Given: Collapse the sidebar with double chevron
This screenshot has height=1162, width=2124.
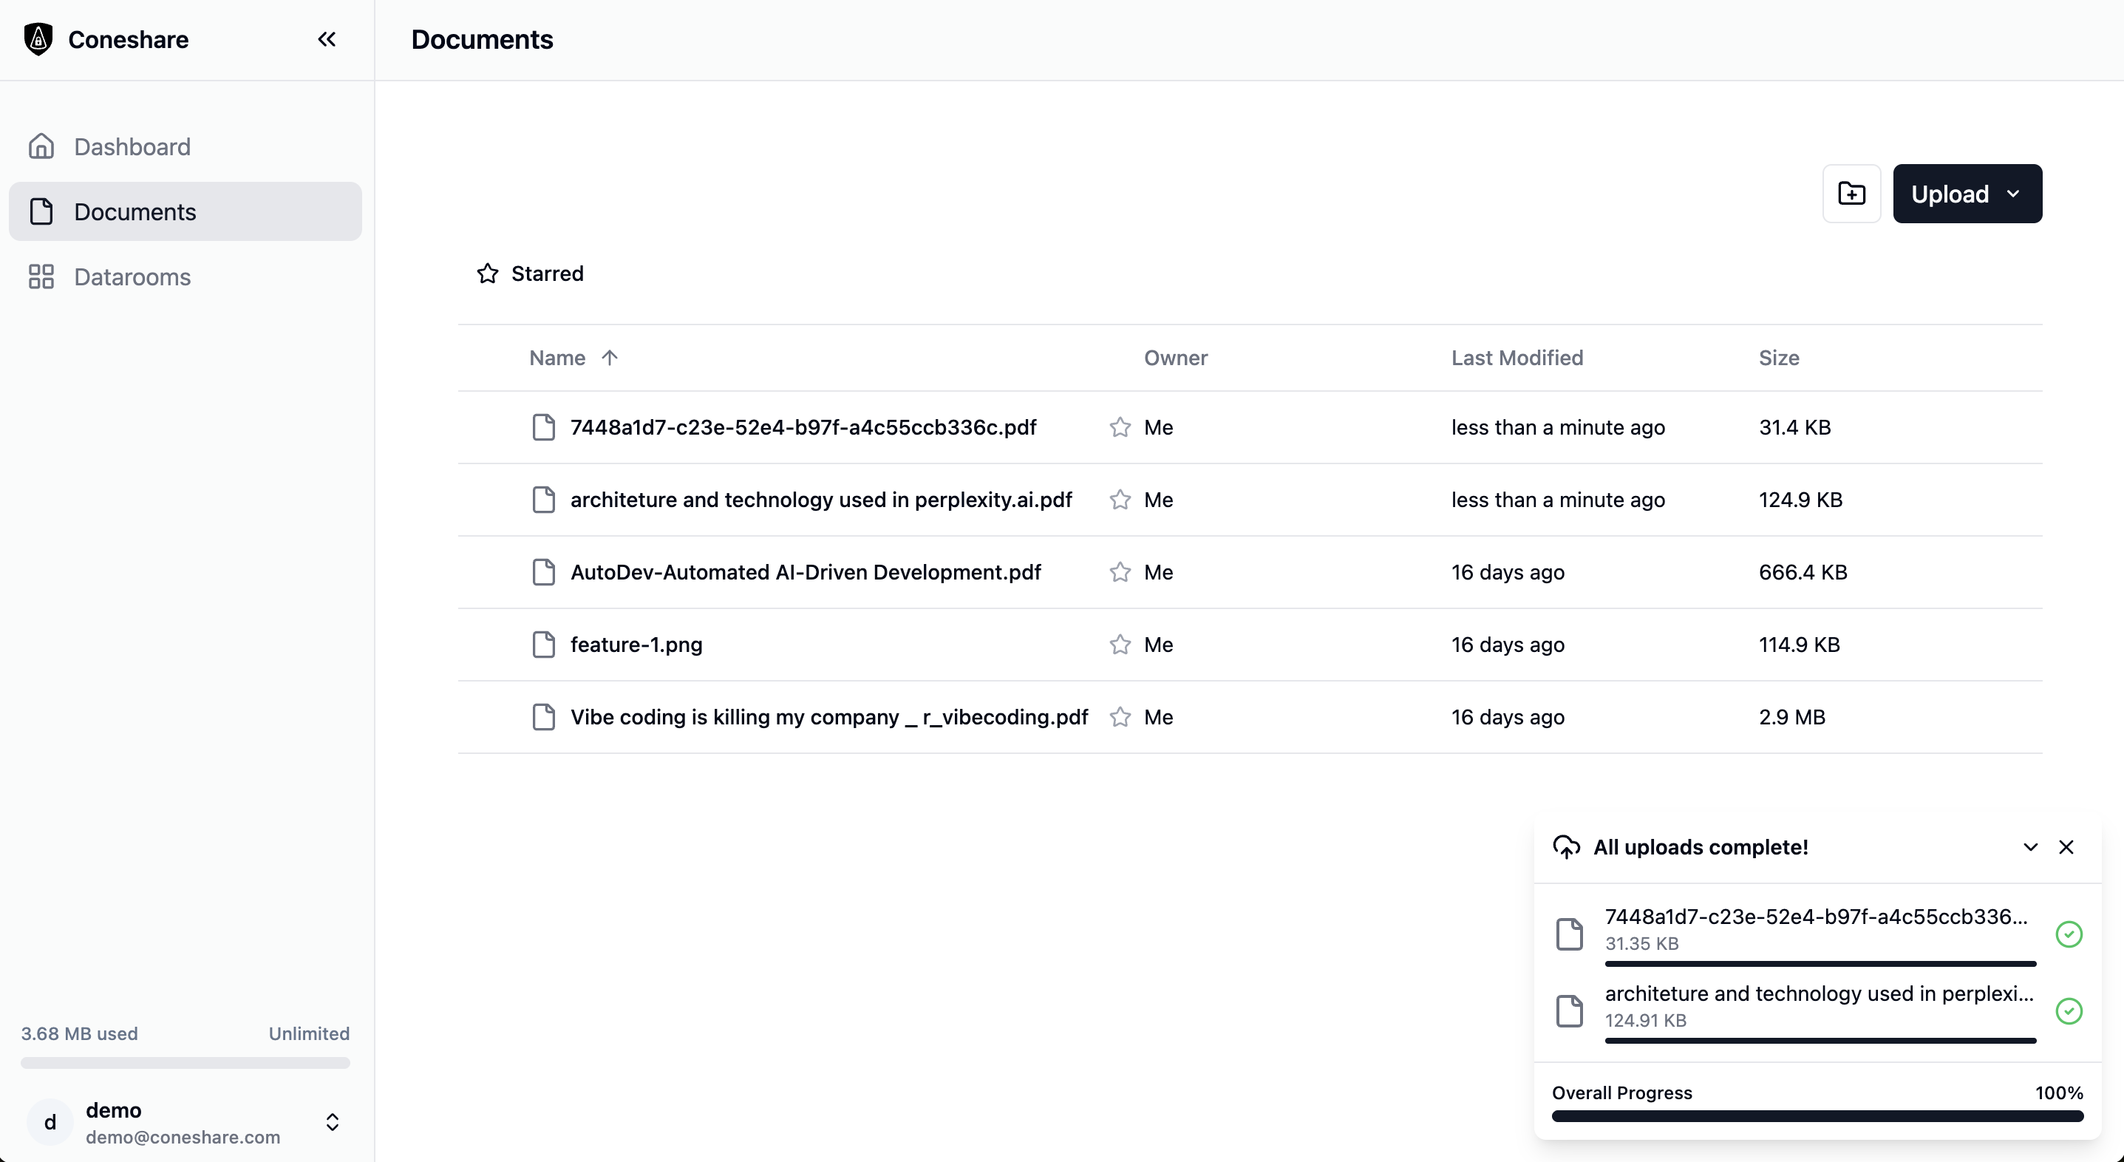Looking at the screenshot, I should pyautogui.click(x=327, y=40).
